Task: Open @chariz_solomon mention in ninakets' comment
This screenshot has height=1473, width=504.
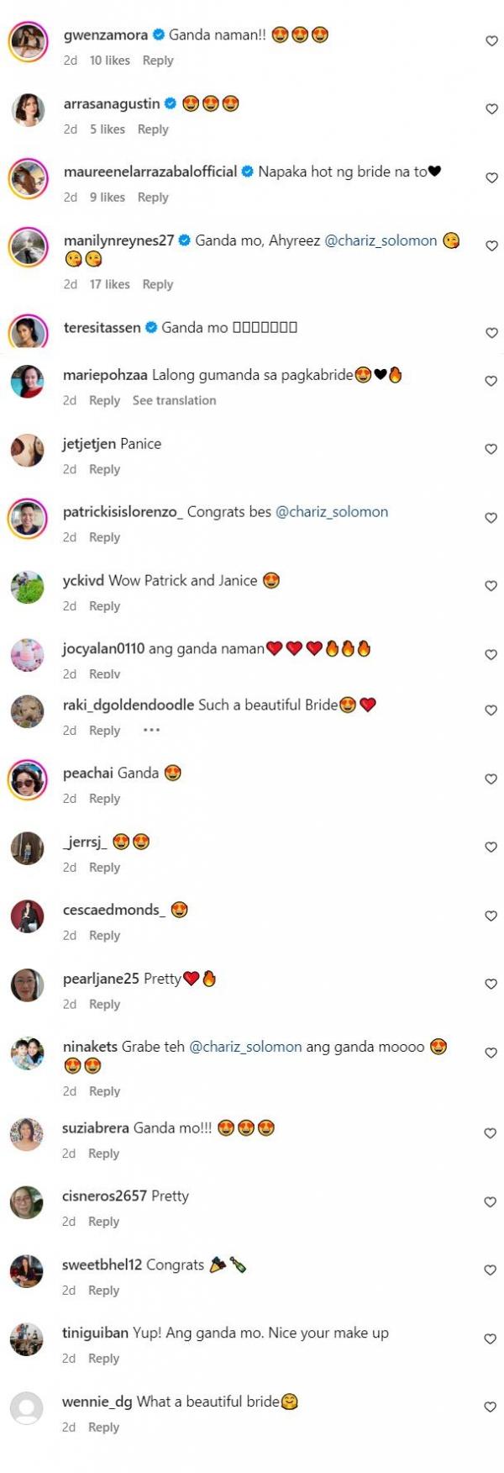Action: point(245,1047)
